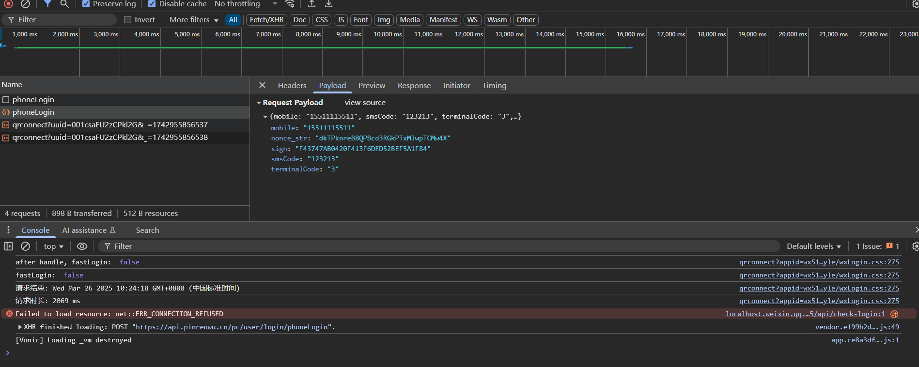Switch to the Response tab
This screenshot has width=919, height=367.
tap(414, 86)
